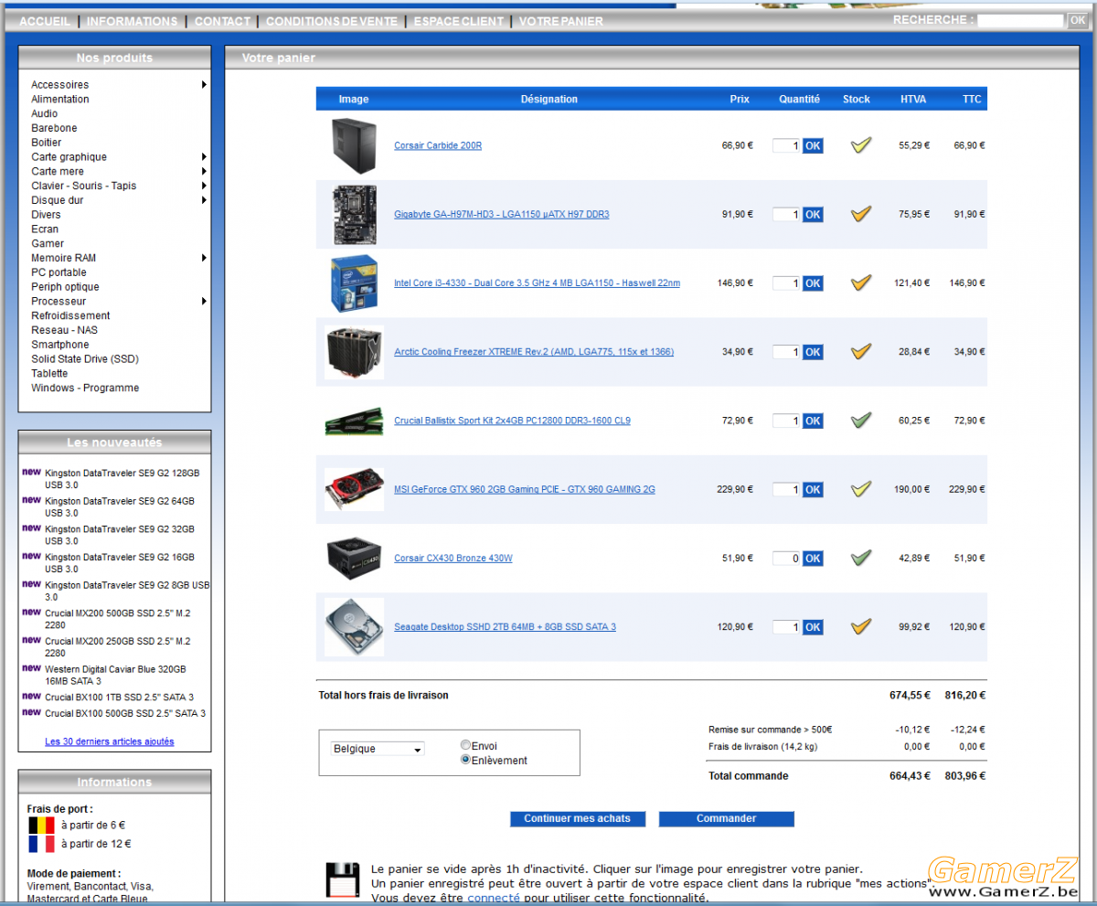Open the CONTACT menu item
This screenshot has width=1097, height=906.
coord(222,21)
